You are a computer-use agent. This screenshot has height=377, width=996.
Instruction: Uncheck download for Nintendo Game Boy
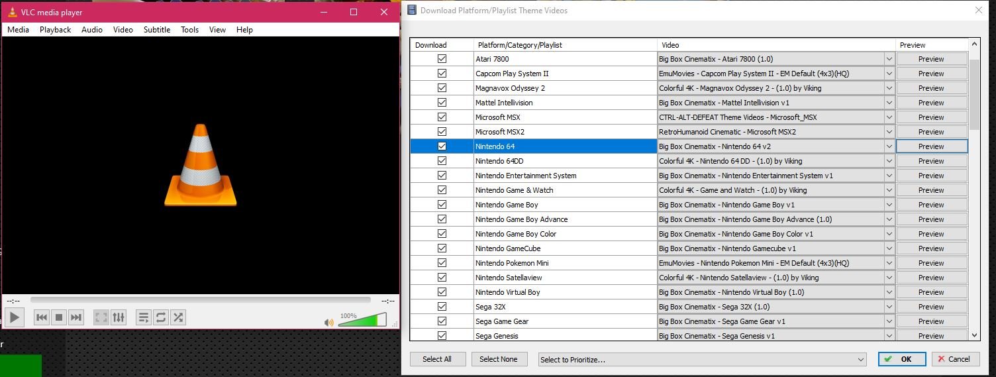pos(442,205)
